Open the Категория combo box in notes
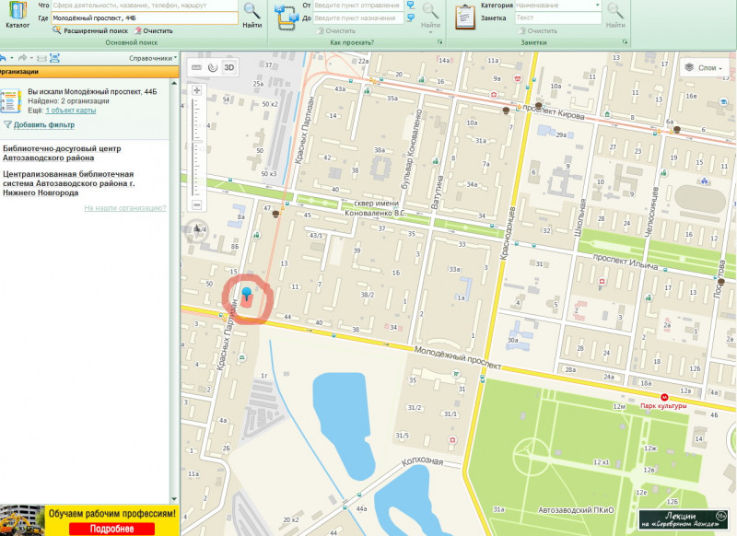This screenshot has width=737, height=536. (x=557, y=6)
